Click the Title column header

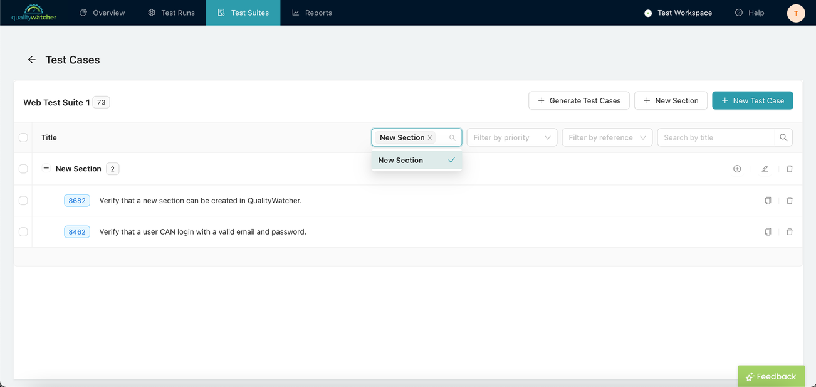[49, 137]
